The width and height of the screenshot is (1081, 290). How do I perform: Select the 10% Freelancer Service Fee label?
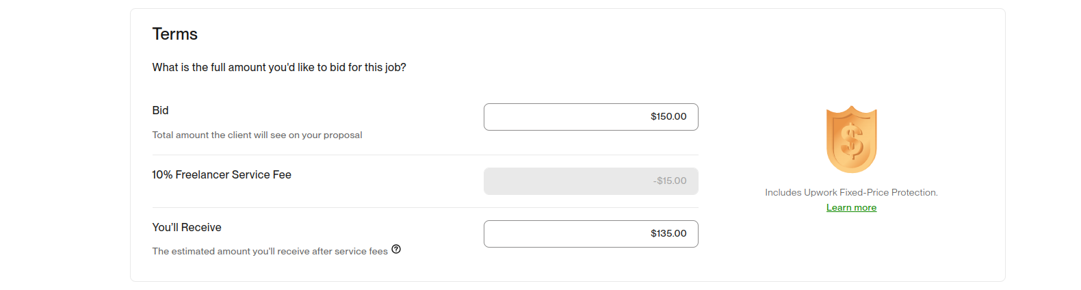tap(222, 175)
